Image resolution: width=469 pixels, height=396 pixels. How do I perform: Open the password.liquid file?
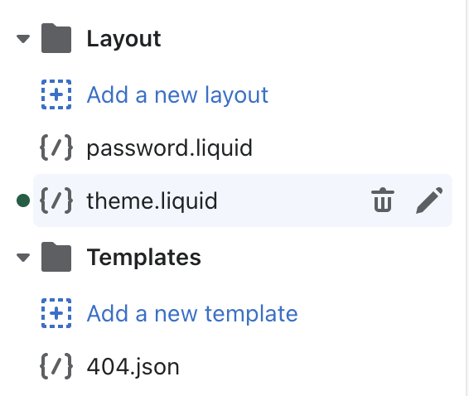[170, 147]
